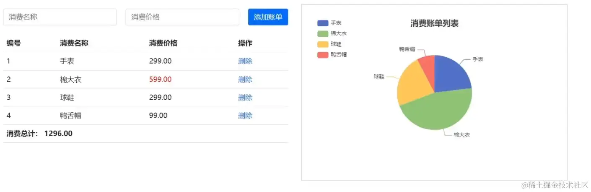Toggle 球鞋 yellow legend swatch

point(323,44)
